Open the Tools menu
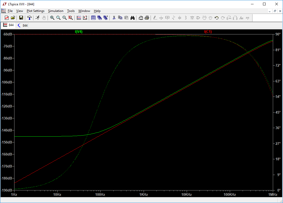Viewport: 283px width, 203px height. coord(71,11)
